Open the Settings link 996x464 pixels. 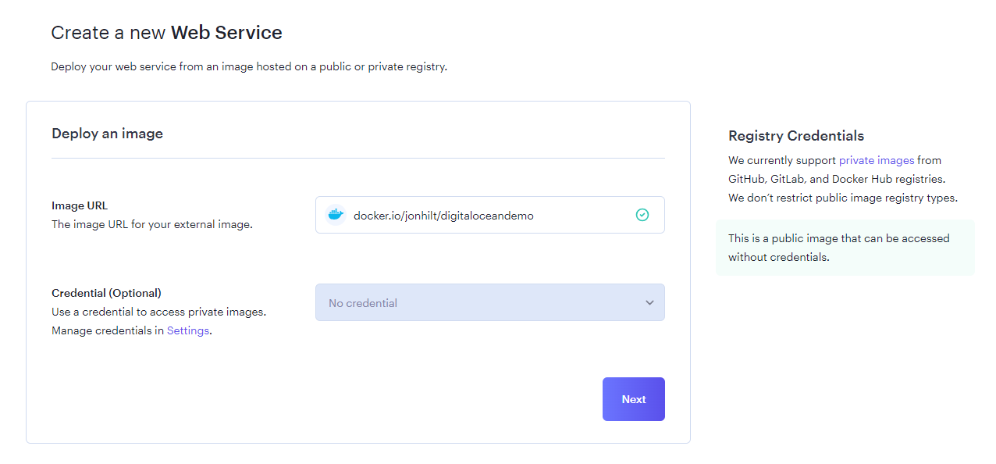click(188, 330)
